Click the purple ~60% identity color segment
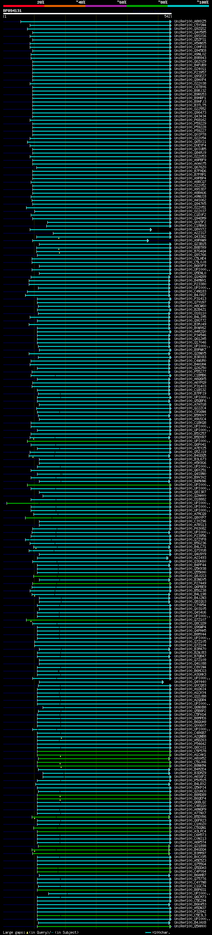 coord(106,6)
